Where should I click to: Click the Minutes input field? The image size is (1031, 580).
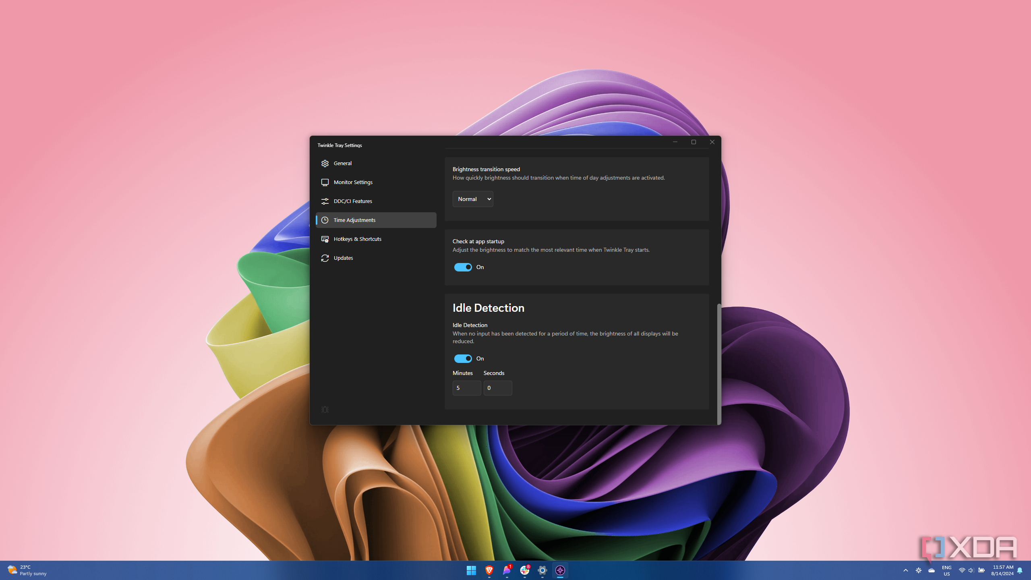click(467, 388)
